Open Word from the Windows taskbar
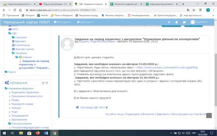The height and width of the screenshot is (136, 217). click(x=46, y=133)
